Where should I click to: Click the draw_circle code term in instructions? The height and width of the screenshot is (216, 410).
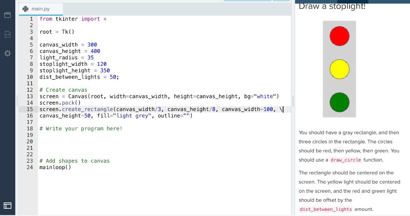point(346,160)
